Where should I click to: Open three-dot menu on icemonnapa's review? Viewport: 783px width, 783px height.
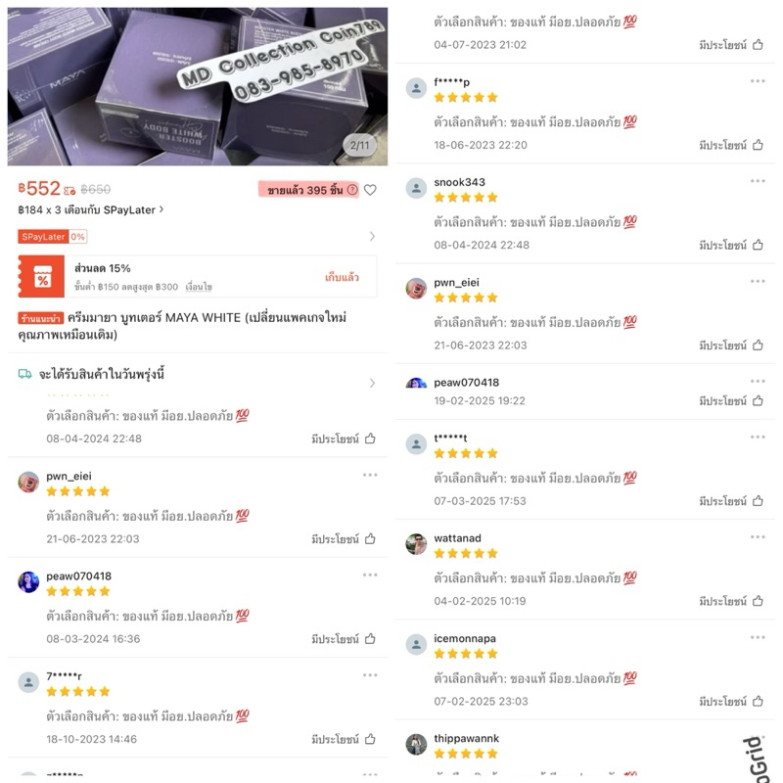click(x=758, y=637)
